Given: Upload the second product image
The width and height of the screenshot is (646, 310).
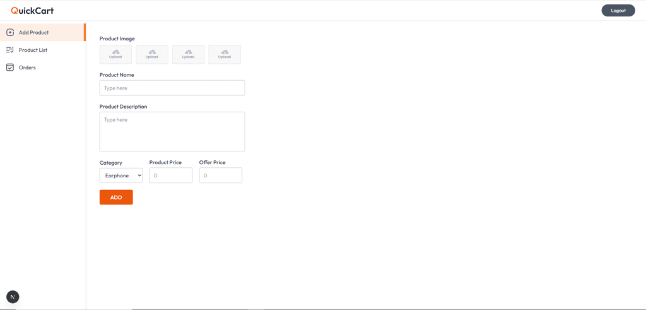Looking at the screenshot, I should (x=152, y=54).
